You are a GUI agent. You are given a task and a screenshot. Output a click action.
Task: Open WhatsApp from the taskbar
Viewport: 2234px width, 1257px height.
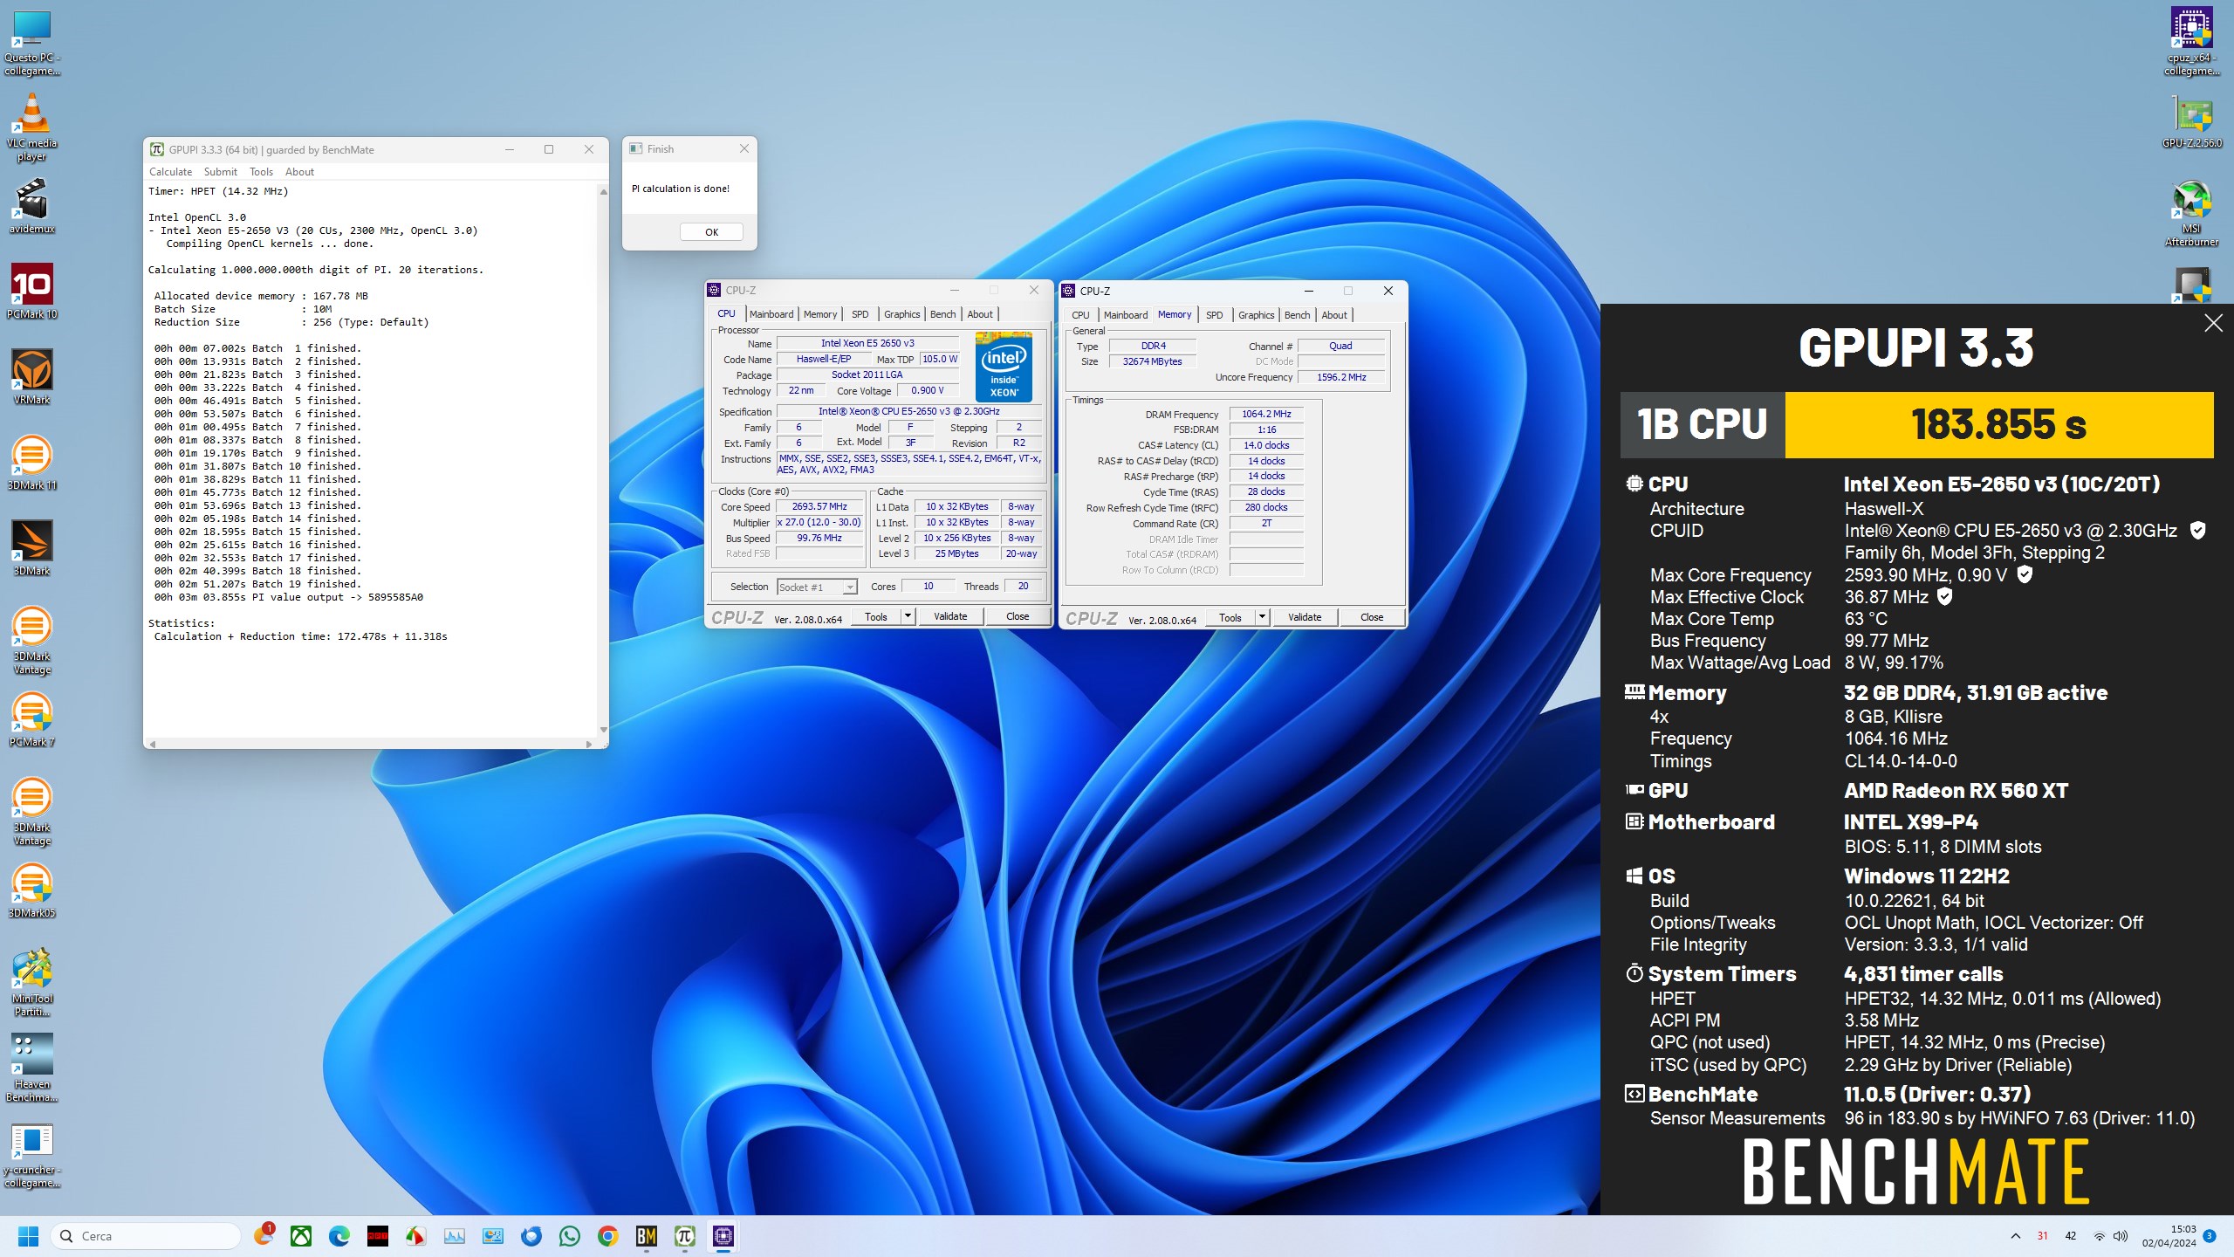[x=570, y=1236]
